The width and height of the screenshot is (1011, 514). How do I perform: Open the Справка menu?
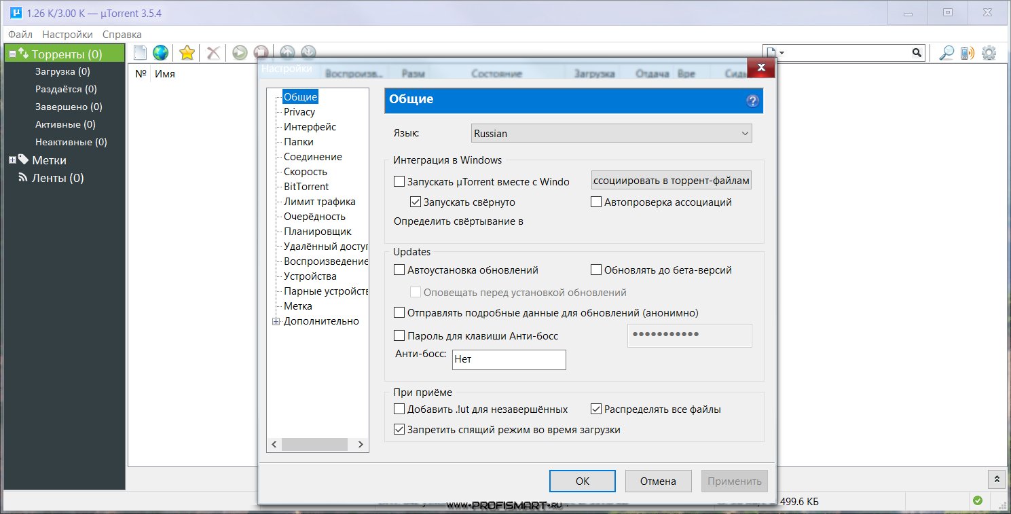click(122, 34)
